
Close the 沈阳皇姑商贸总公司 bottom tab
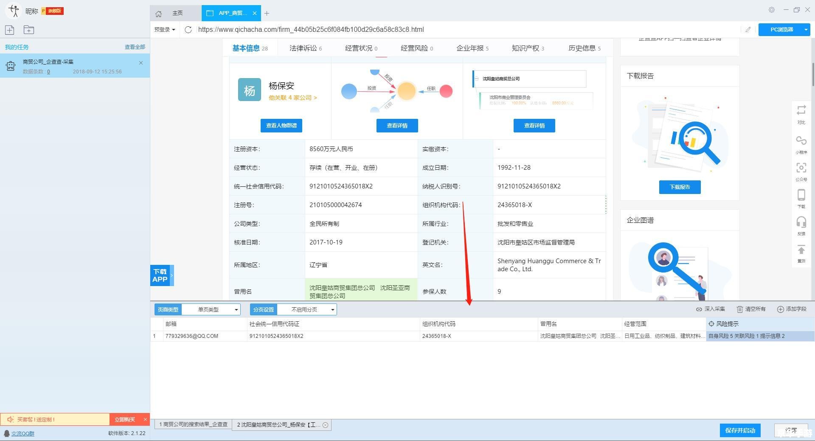tap(325, 425)
